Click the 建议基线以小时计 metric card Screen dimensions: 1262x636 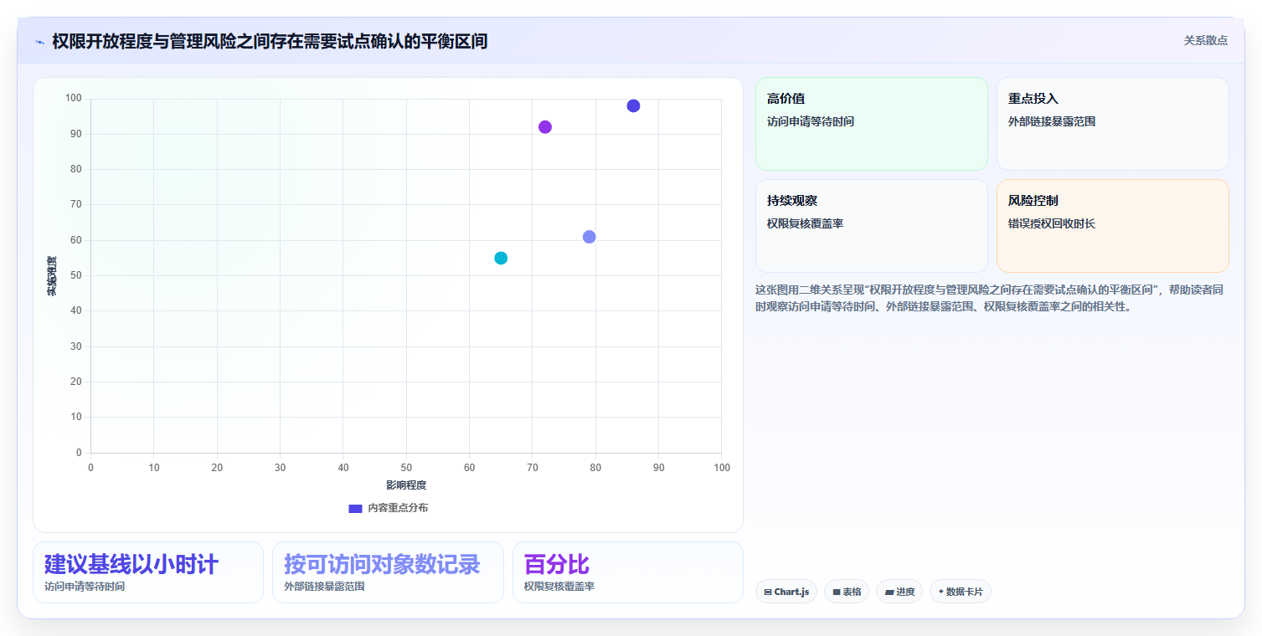pyautogui.click(x=148, y=572)
